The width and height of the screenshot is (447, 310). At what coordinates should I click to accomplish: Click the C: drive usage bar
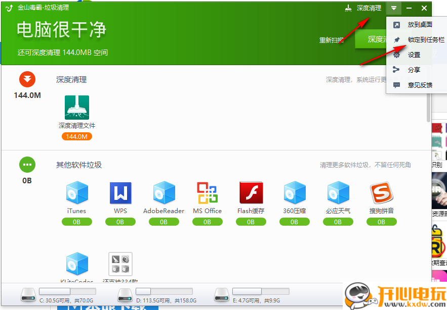(67, 291)
